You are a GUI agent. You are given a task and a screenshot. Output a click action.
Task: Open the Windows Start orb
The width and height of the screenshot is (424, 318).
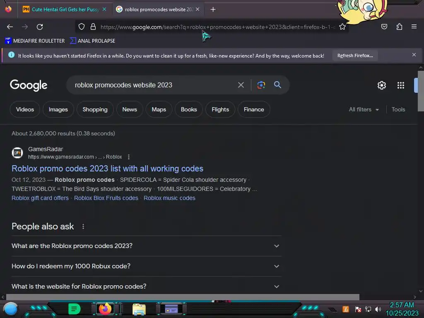coord(10,309)
